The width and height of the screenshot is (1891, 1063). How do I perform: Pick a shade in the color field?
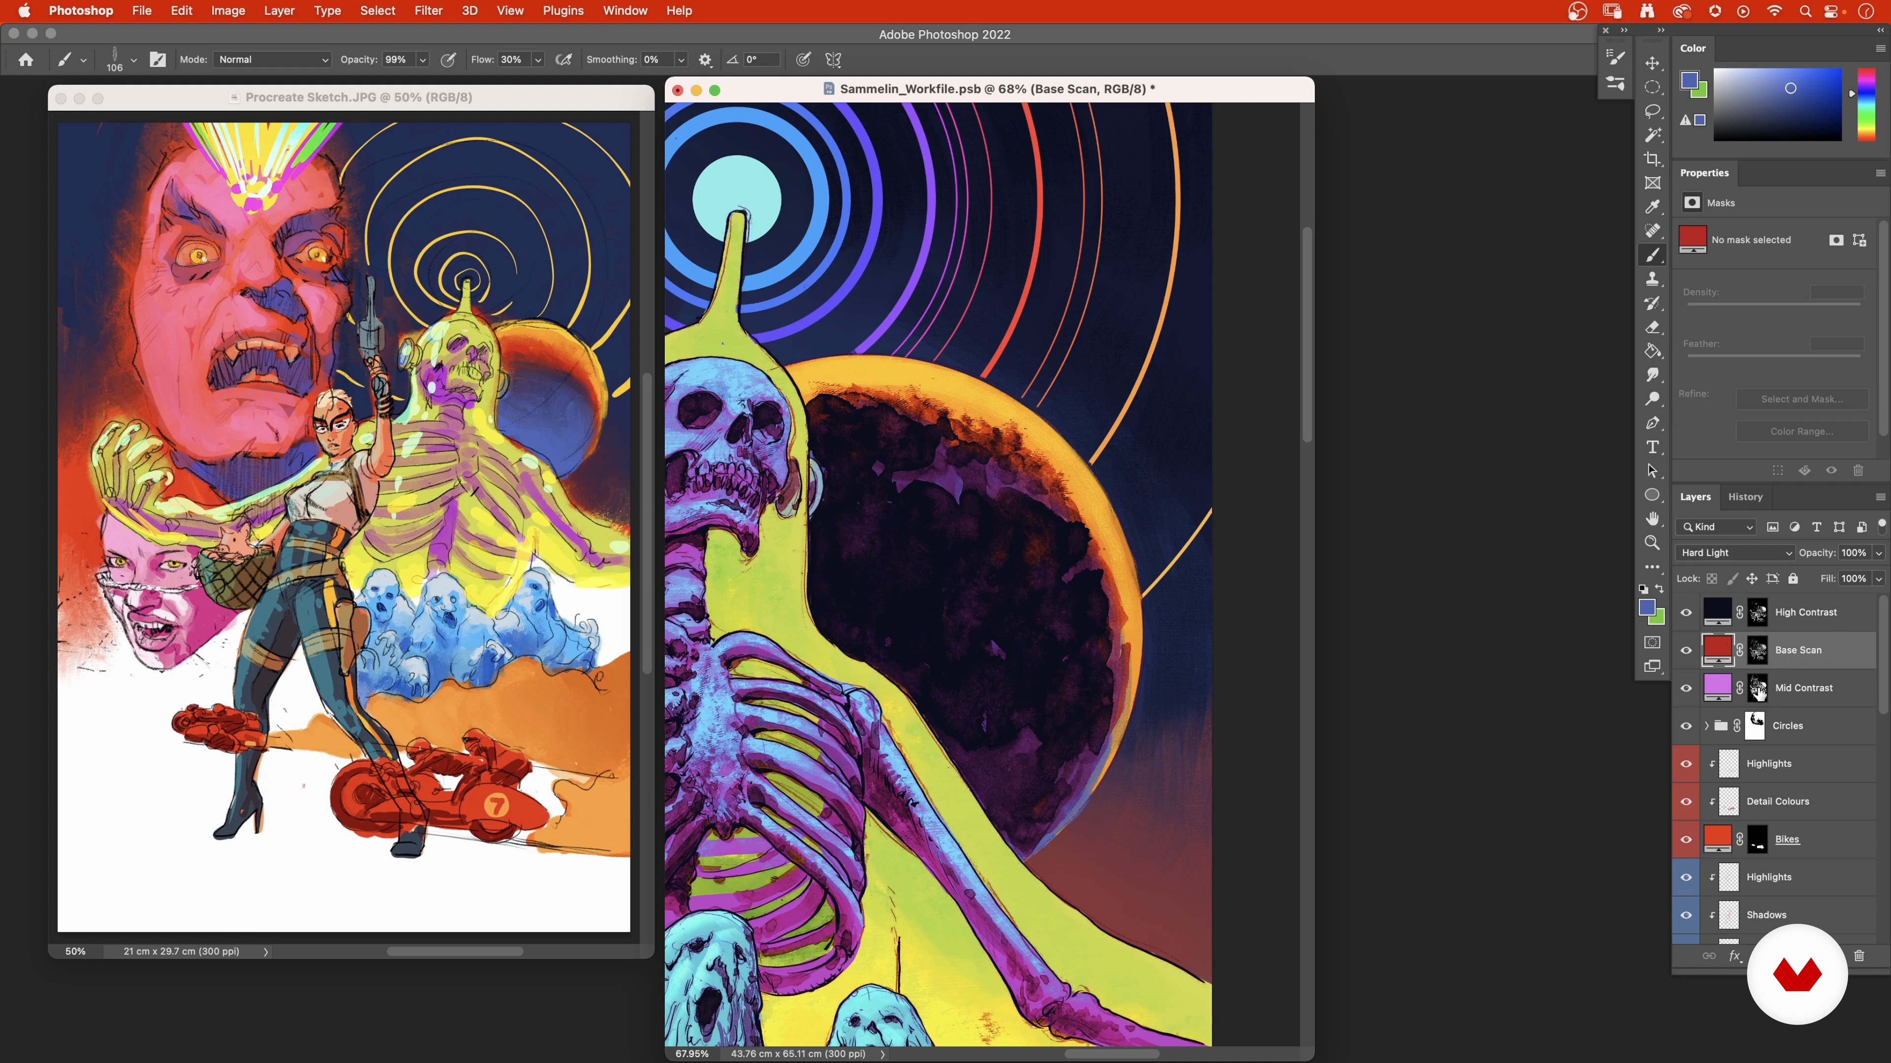(x=1777, y=104)
